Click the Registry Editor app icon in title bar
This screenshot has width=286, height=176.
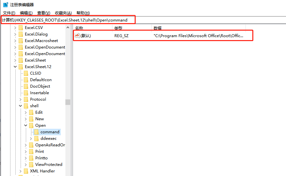pos(6,5)
